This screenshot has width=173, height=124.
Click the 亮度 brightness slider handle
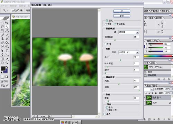[x=119, y=84]
